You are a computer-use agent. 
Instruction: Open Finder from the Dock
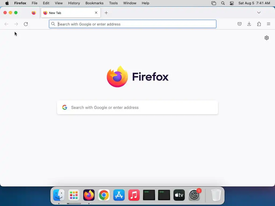click(x=59, y=195)
